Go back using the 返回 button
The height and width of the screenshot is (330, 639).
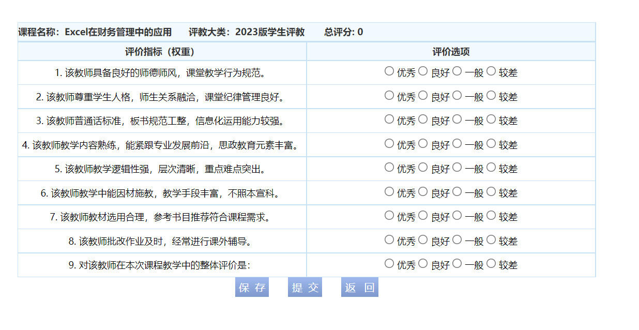360,288
